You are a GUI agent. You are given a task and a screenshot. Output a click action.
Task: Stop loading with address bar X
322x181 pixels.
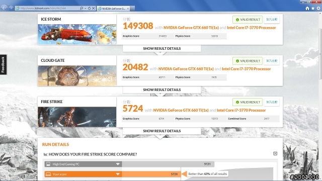click(x=93, y=8)
